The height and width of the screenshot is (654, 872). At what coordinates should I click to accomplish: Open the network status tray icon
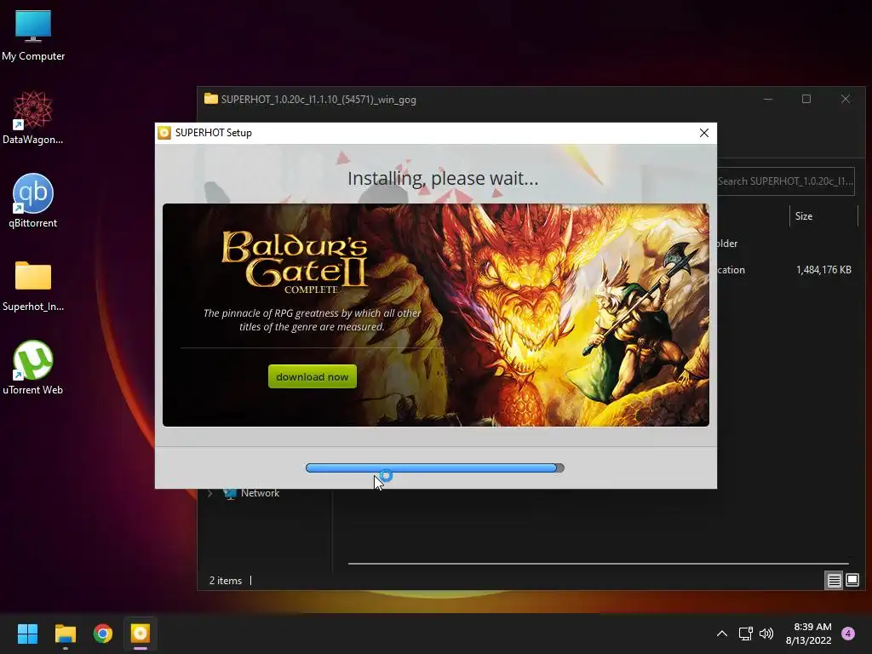(x=745, y=634)
